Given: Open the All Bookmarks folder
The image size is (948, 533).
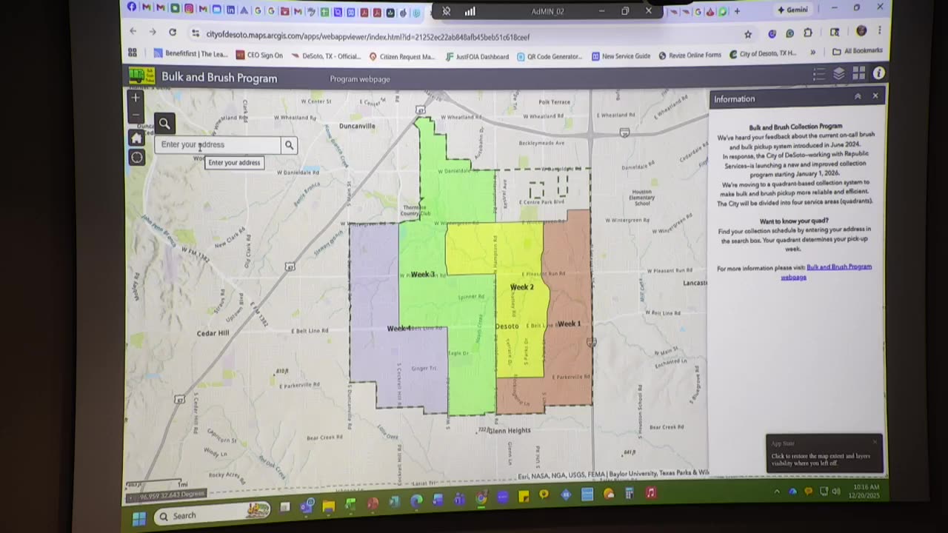Looking at the screenshot, I should (x=858, y=51).
